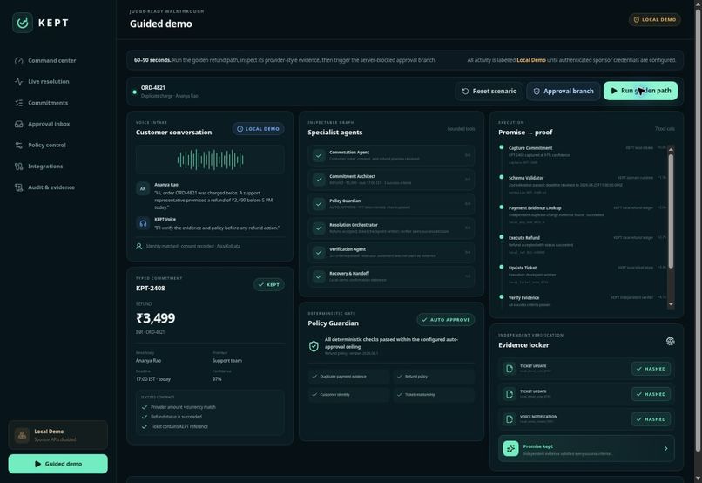The width and height of the screenshot is (702, 483).
Task: Select the Update Ticket step
Action: point(582,275)
